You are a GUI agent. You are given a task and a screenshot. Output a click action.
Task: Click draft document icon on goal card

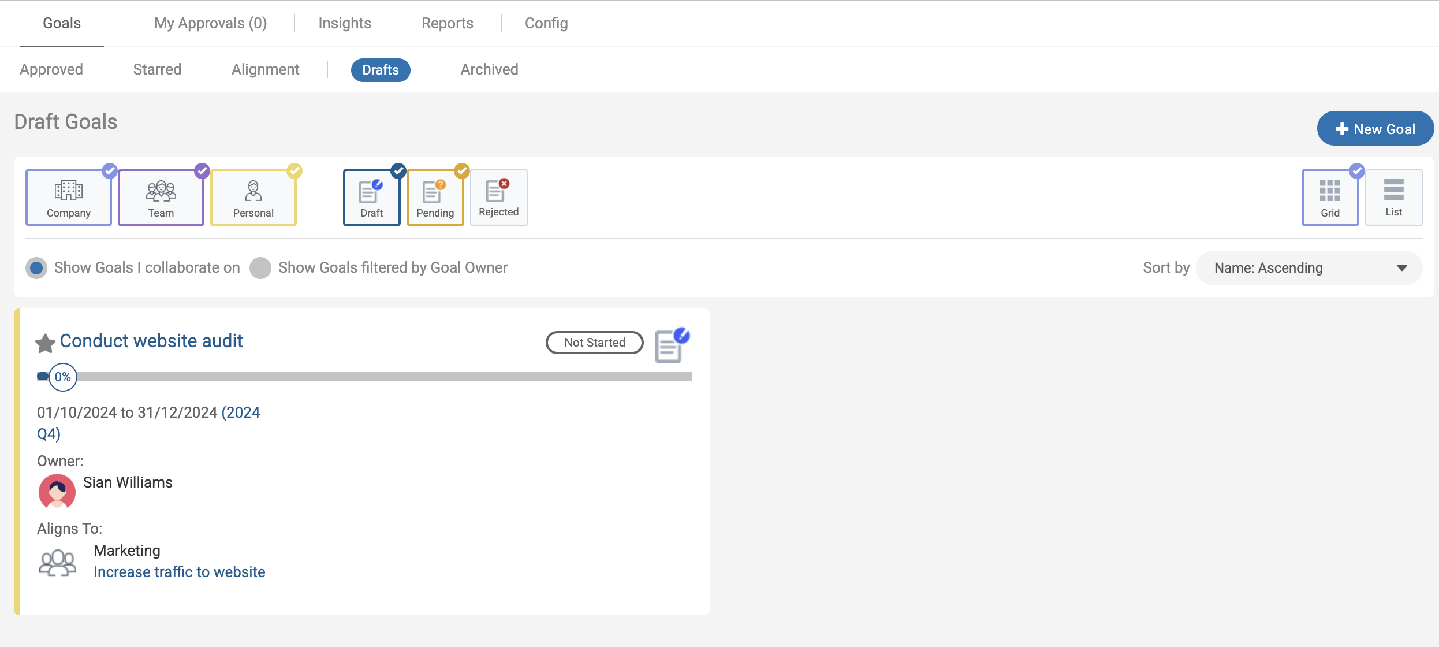pos(672,345)
